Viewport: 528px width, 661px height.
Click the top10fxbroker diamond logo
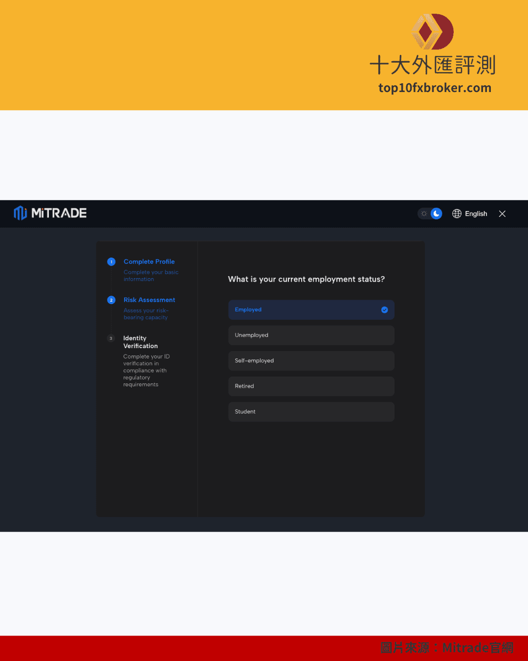point(433,32)
